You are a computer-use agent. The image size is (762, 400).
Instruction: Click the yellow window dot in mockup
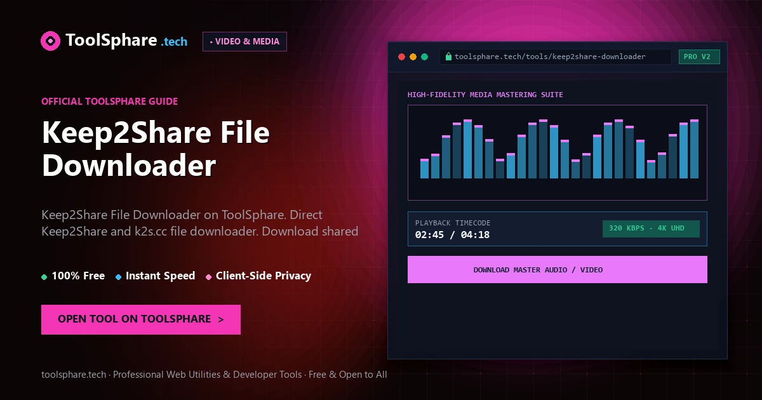[x=413, y=57]
